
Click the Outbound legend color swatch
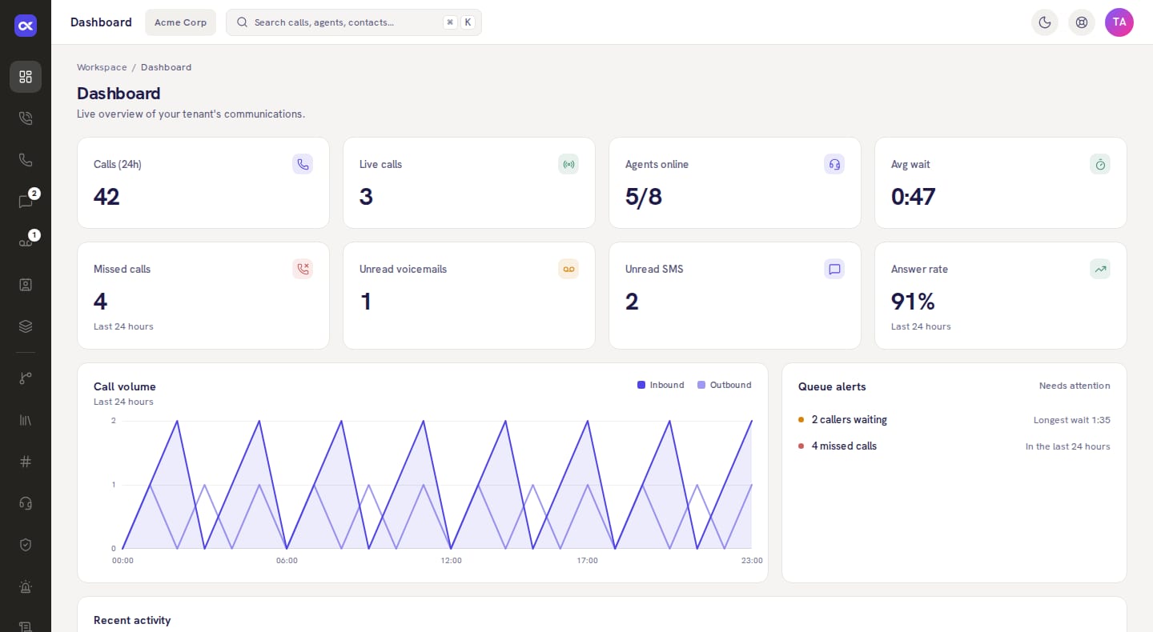701,385
